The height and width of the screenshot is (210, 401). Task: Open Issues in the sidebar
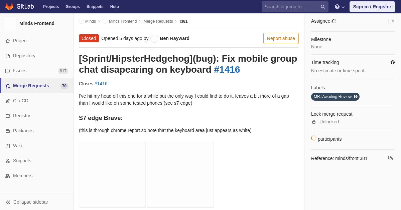click(x=20, y=71)
